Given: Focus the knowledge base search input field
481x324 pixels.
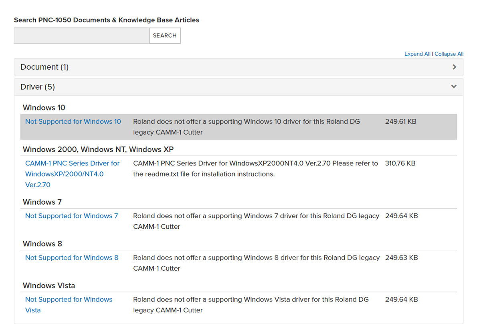Looking at the screenshot, I should [82, 36].
